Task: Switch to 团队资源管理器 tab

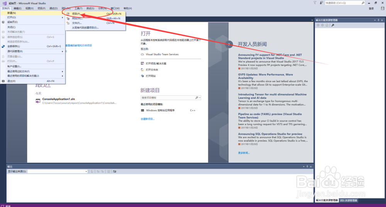Action: 349,200
